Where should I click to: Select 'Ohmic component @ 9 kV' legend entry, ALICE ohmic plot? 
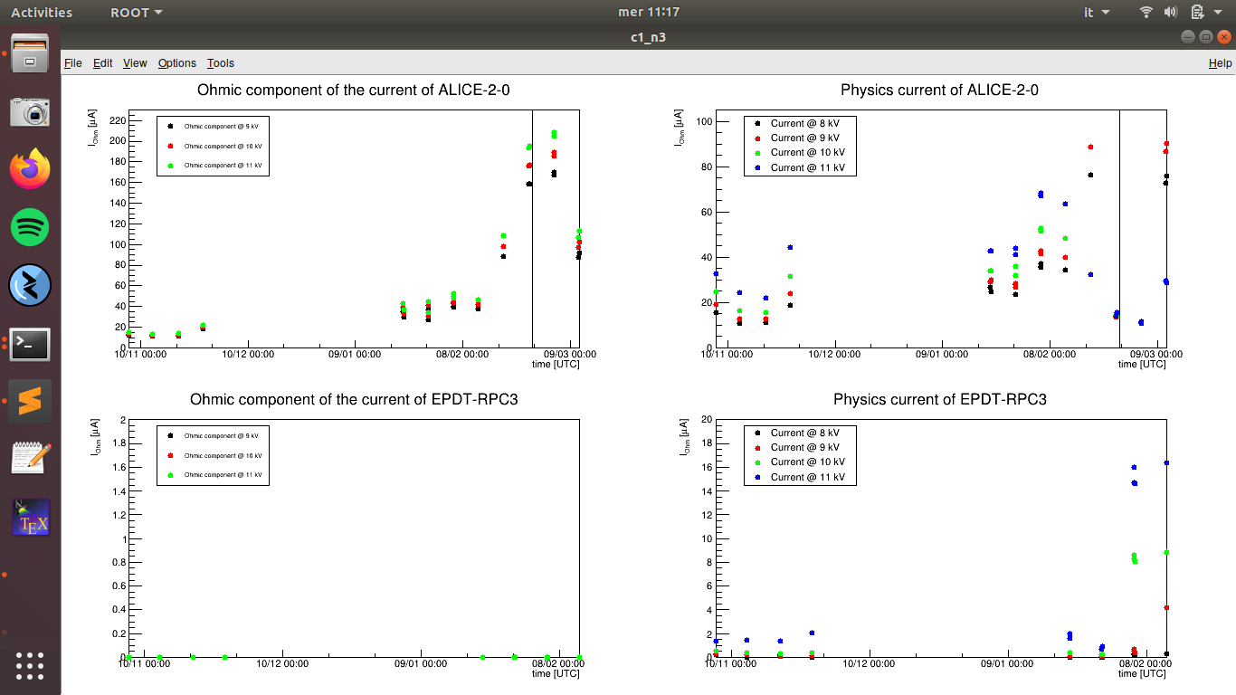point(214,127)
